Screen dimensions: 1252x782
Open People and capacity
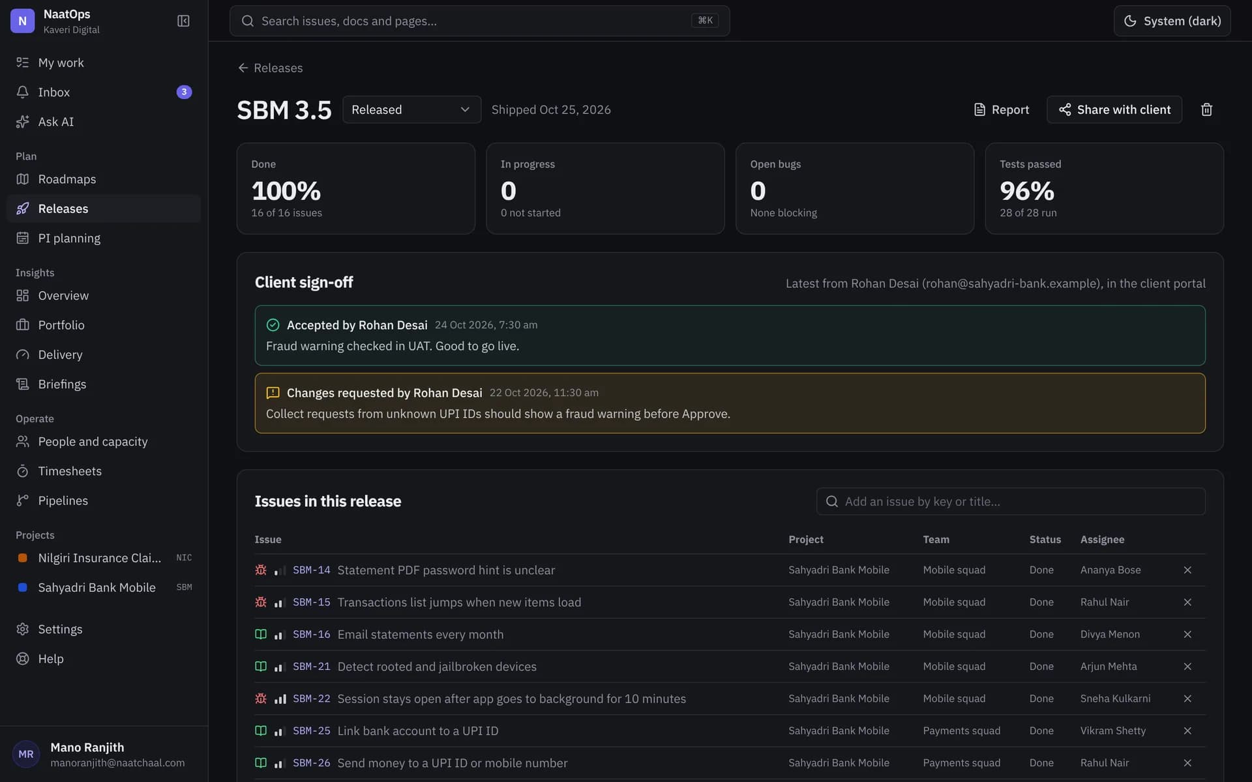104,442
